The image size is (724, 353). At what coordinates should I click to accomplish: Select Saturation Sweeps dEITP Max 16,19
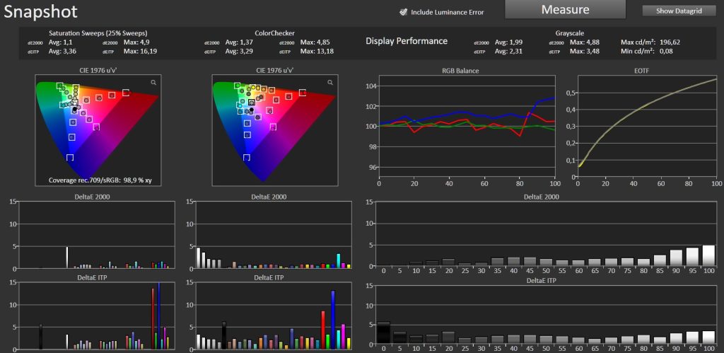[141, 51]
